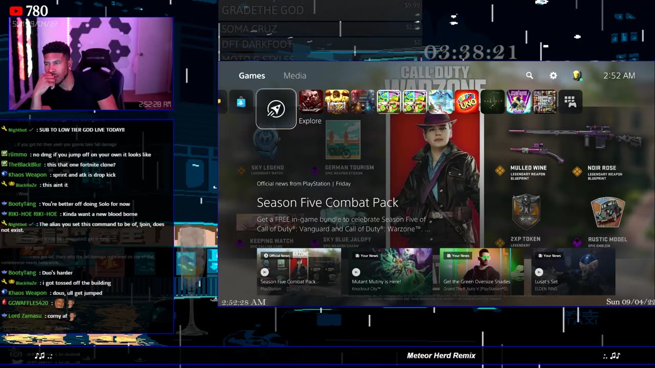Click the Meteor Herd Remix song title
Image resolution: width=655 pixels, height=368 pixels.
[x=441, y=356]
